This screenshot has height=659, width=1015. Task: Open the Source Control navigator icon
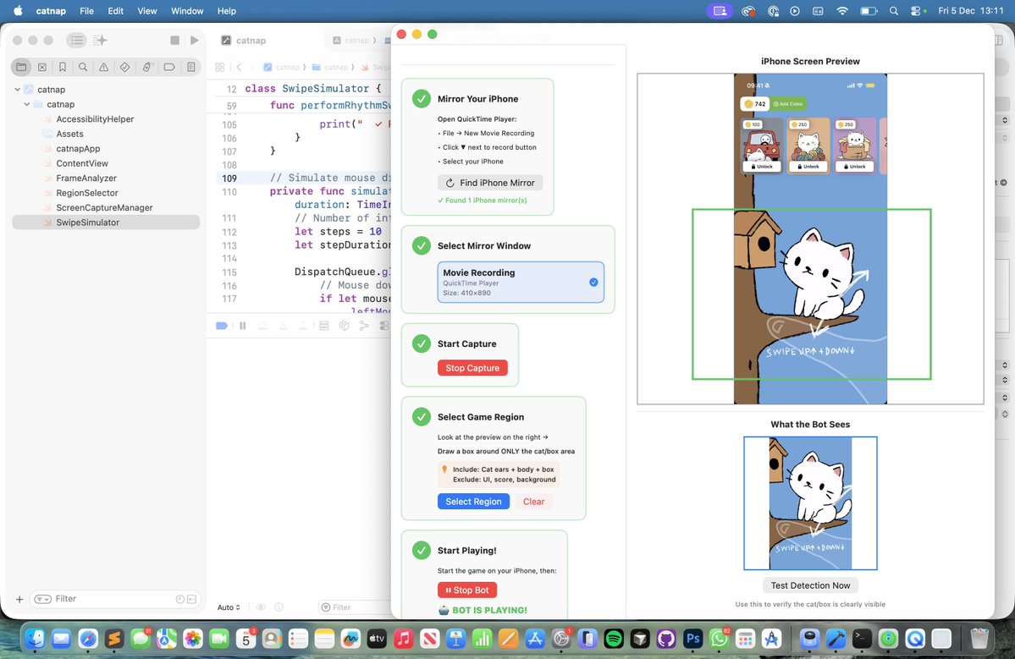pyautogui.click(x=42, y=67)
